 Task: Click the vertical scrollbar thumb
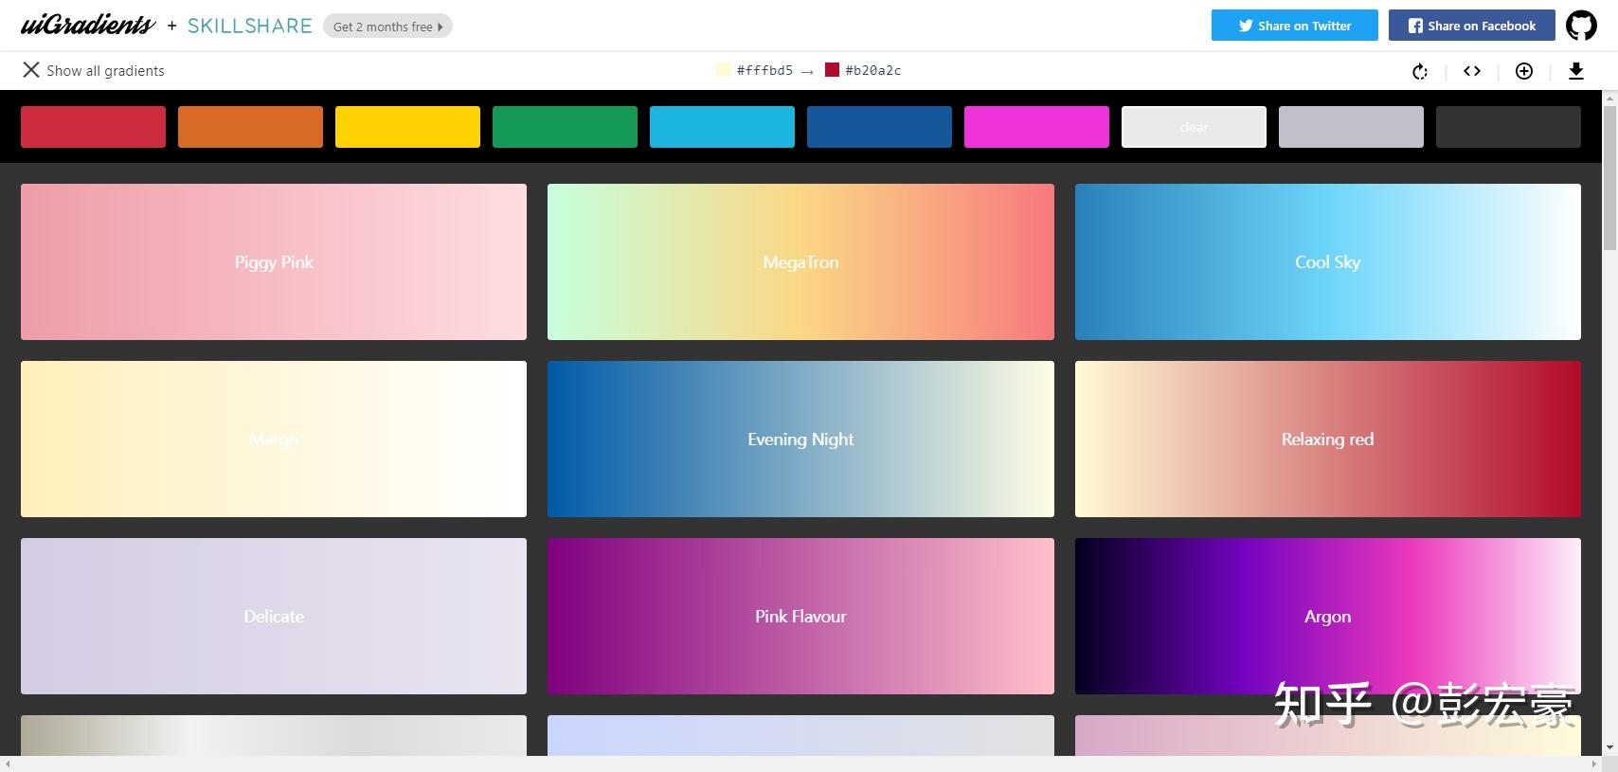click(1609, 178)
